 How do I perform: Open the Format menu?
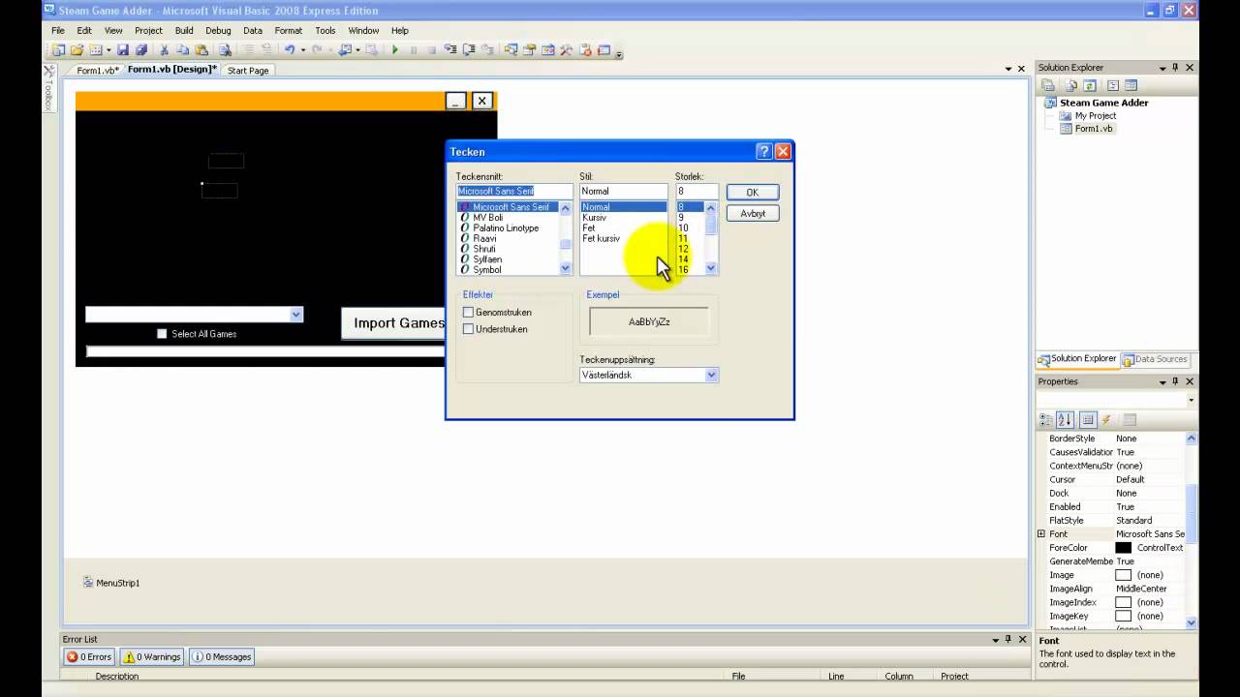click(x=289, y=30)
